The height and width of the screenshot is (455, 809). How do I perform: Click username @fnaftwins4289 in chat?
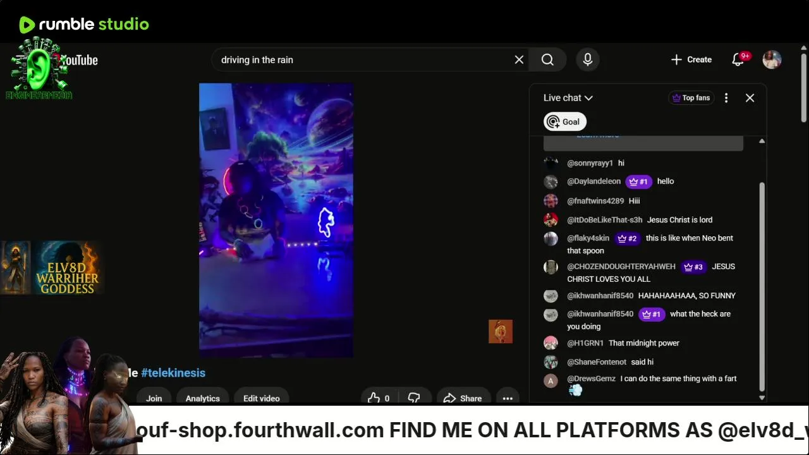tap(595, 201)
